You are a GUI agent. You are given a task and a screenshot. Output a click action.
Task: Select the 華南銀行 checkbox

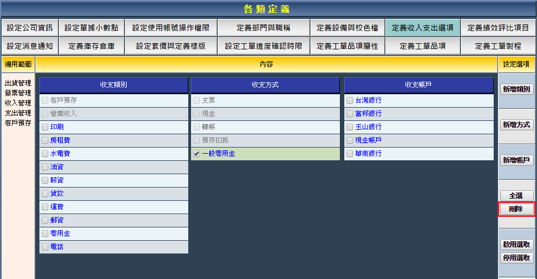click(350, 154)
